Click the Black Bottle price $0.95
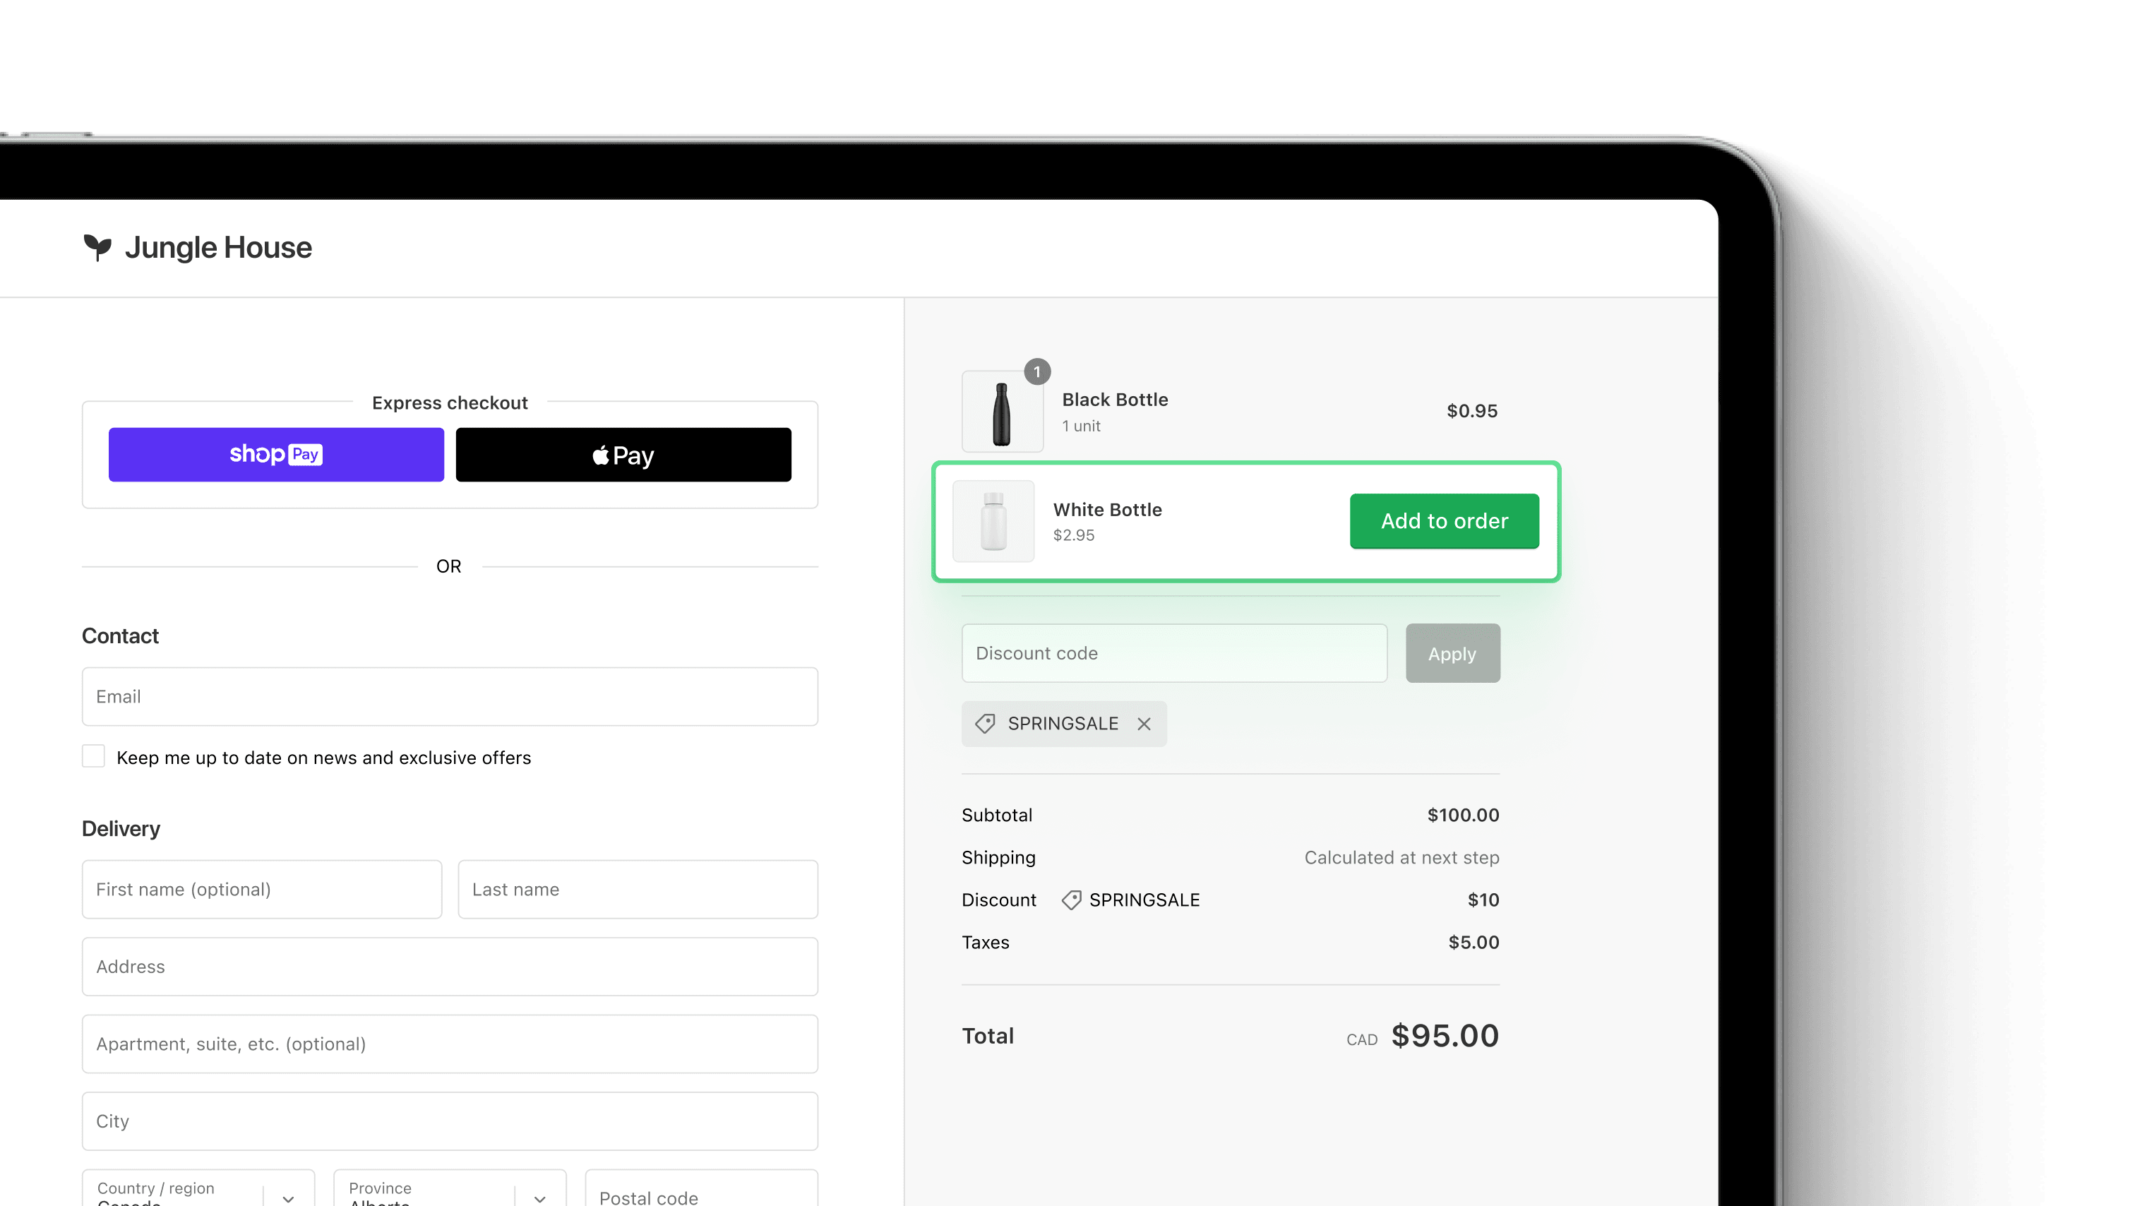The image size is (2152, 1206). click(x=1472, y=411)
